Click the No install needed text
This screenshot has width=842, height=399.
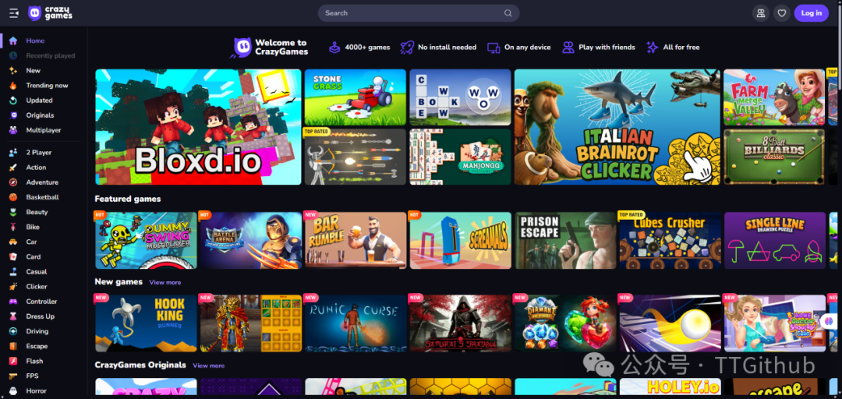447,48
